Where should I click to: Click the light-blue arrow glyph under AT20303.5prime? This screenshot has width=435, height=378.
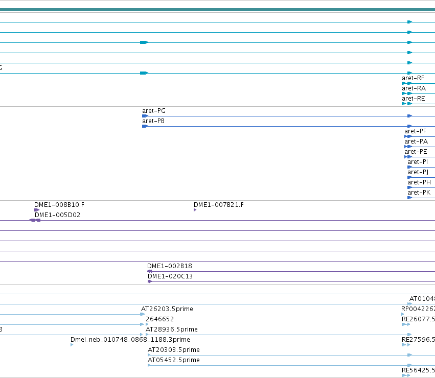[149, 355]
